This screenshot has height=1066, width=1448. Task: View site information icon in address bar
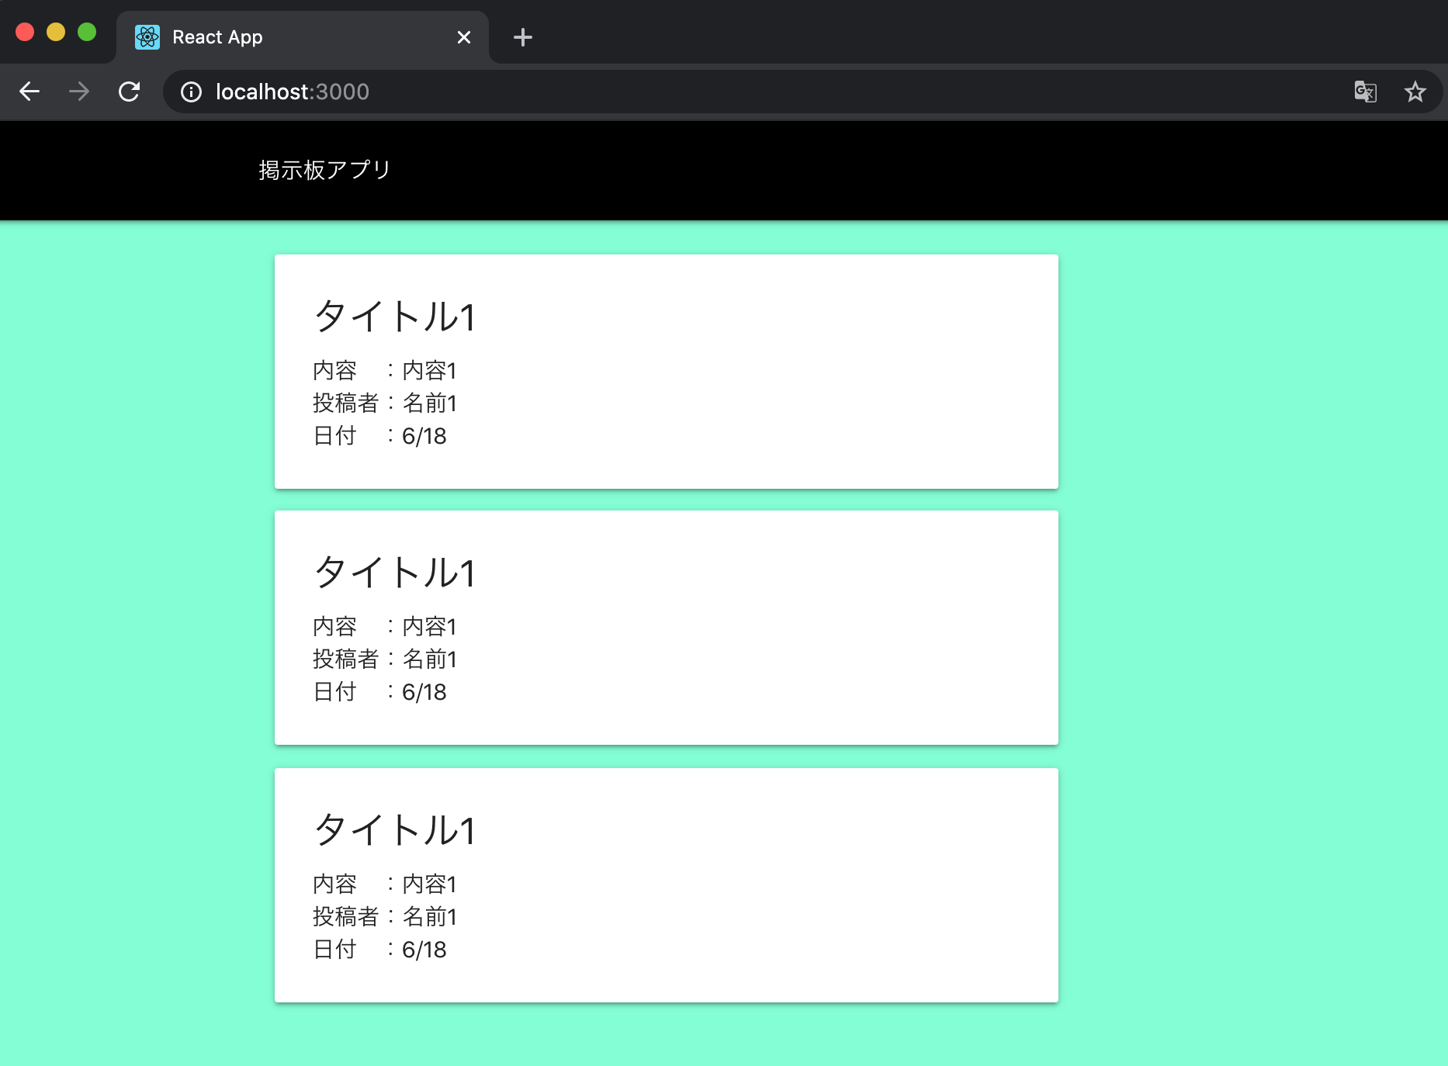click(x=191, y=92)
